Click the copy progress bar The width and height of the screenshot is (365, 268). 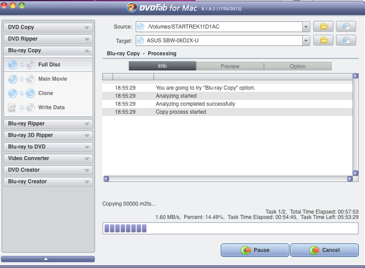[x=231, y=228]
